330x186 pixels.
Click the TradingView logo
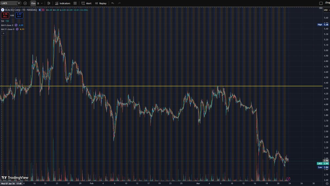(x=15, y=178)
